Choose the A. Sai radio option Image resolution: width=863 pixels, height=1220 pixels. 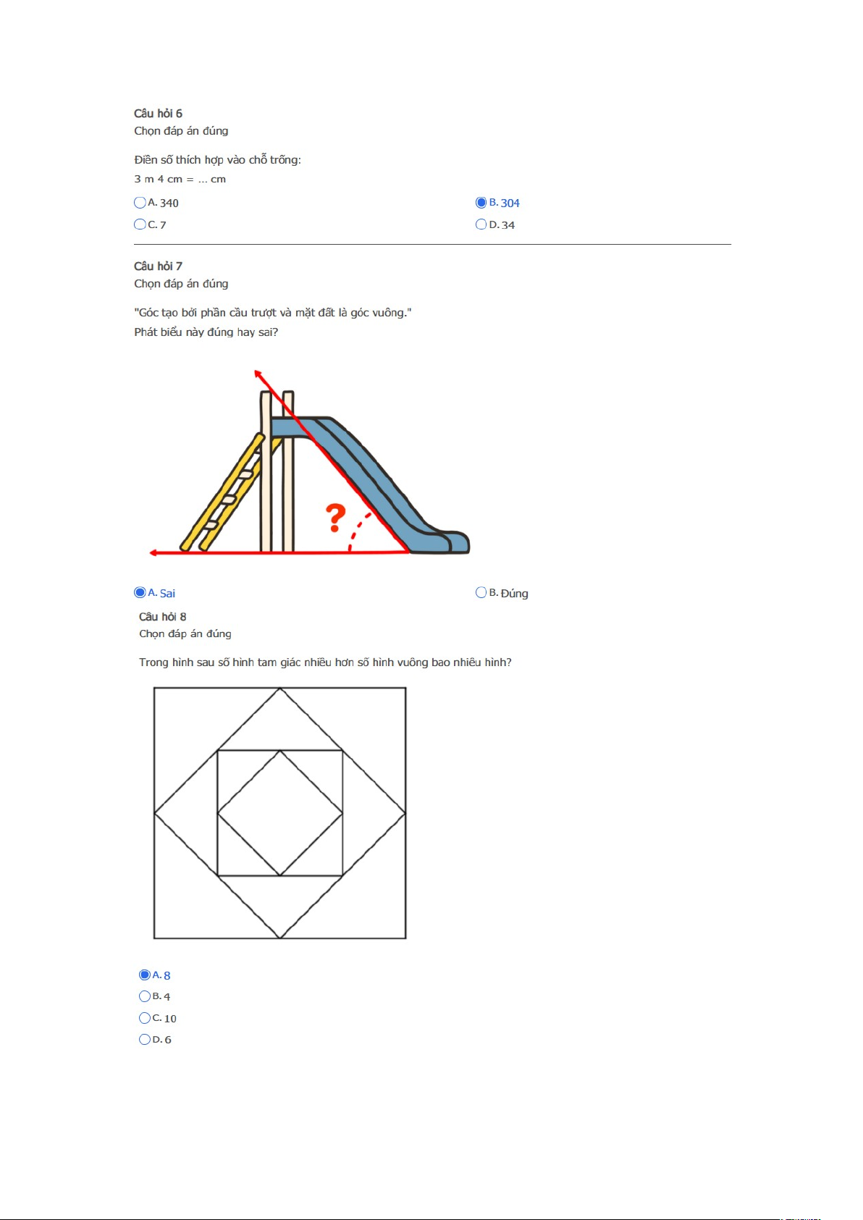coord(140,592)
